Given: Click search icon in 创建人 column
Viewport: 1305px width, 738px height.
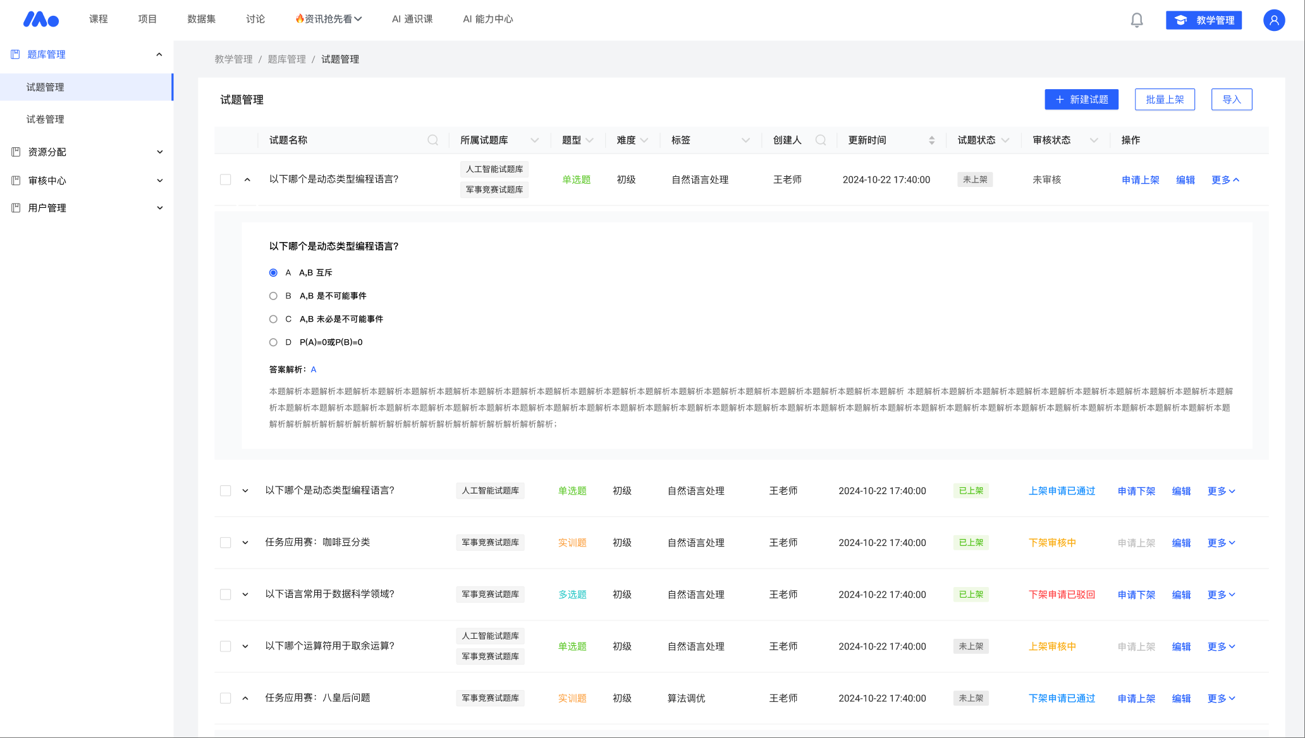Looking at the screenshot, I should point(820,140).
